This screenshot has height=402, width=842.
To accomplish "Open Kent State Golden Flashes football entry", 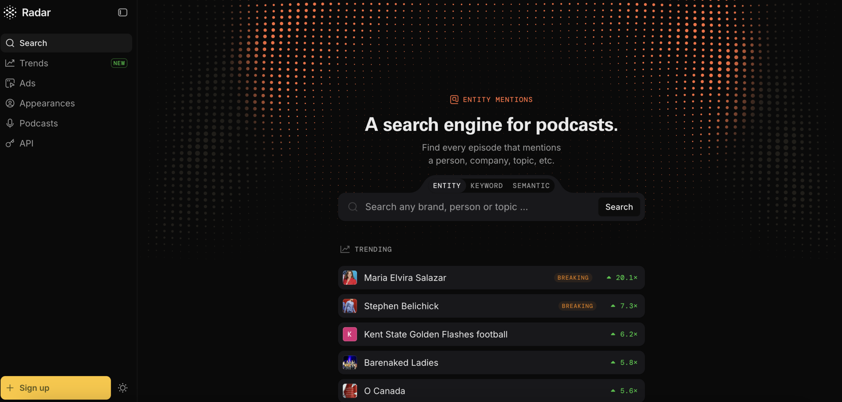I will point(491,334).
